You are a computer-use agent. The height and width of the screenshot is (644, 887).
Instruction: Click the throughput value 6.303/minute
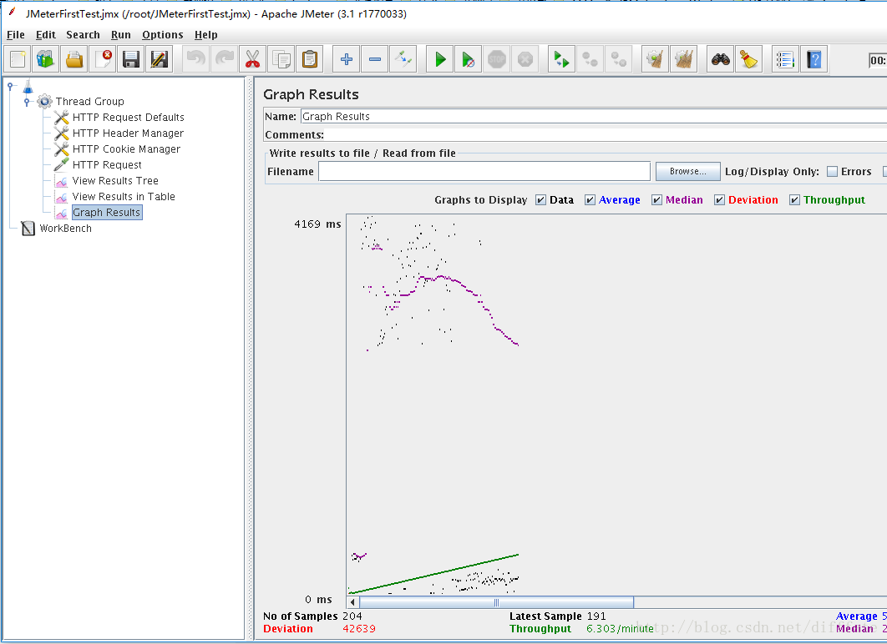pyautogui.click(x=620, y=629)
